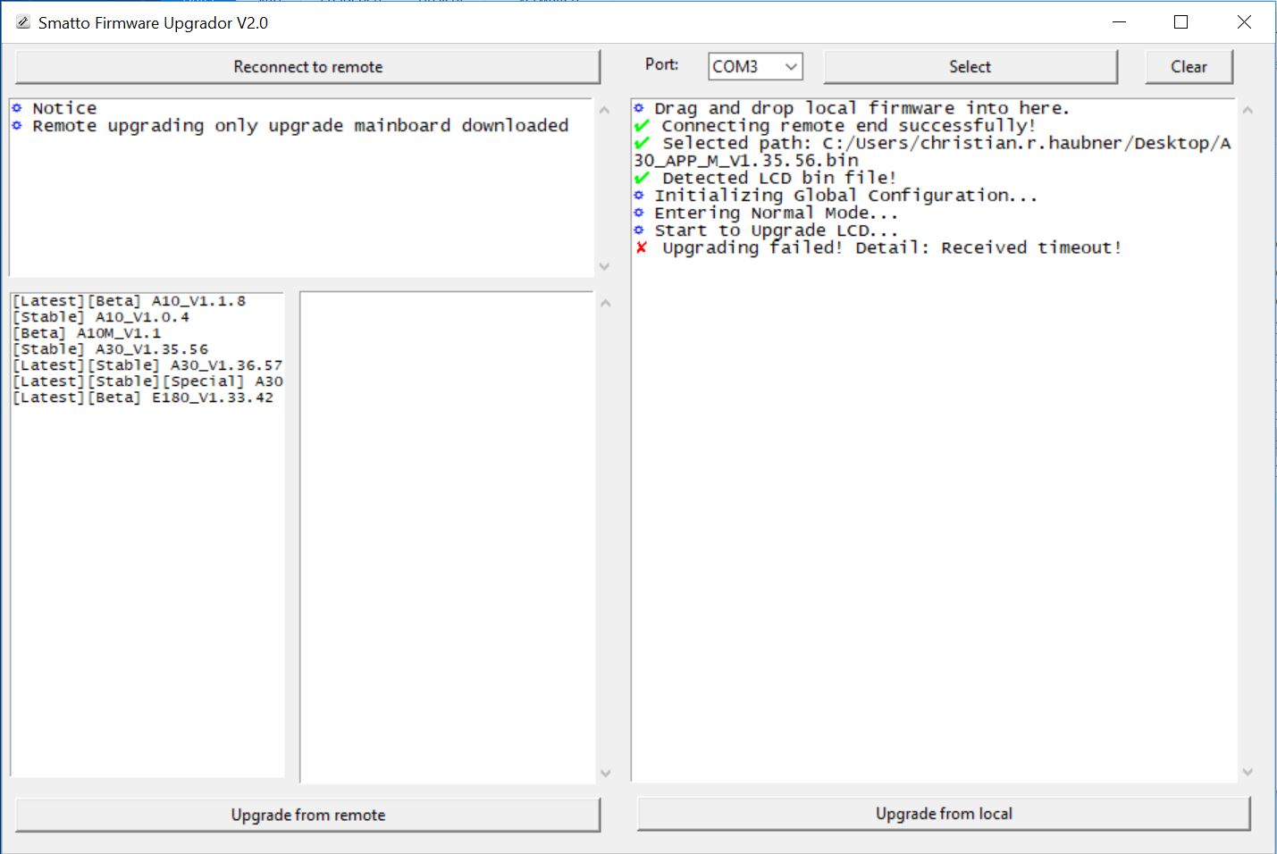Open the COM3 port dropdown

791,67
